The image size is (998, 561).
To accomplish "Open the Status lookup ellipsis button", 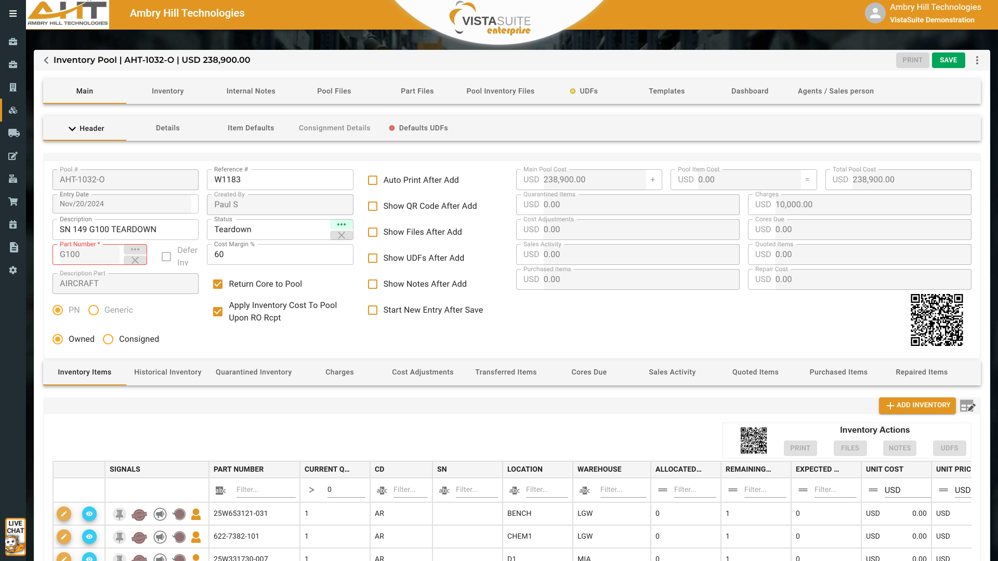I will (x=342, y=224).
